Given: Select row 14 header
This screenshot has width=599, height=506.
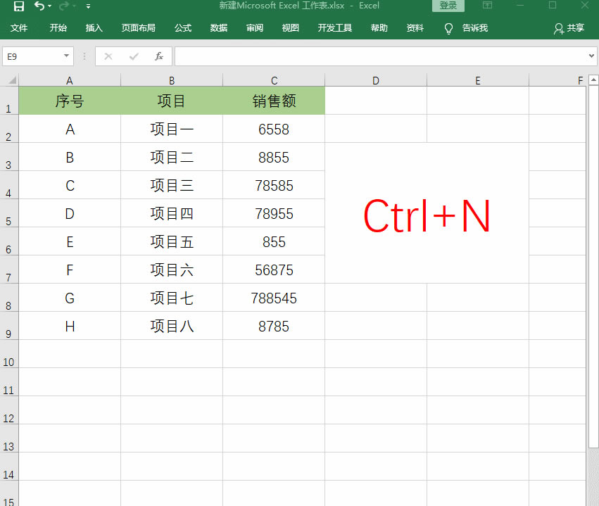Looking at the screenshot, I should click(9, 467).
